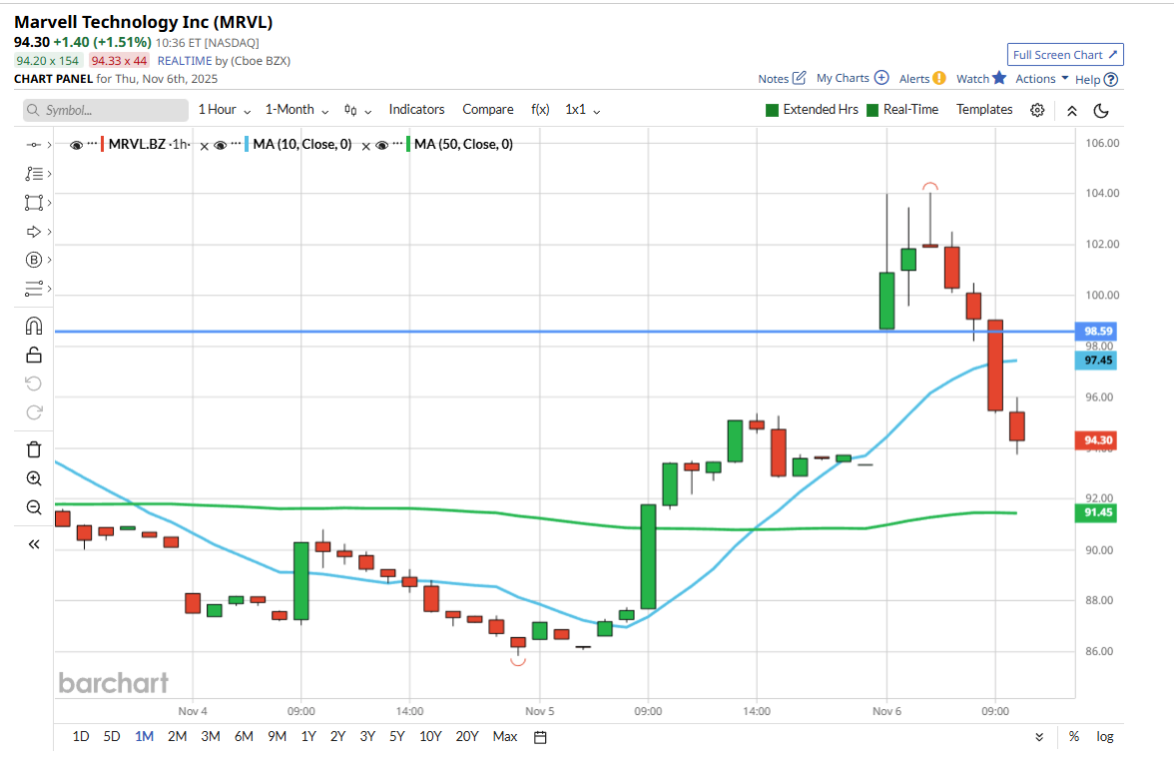Open the Indicators menu

click(x=416, y=110)
